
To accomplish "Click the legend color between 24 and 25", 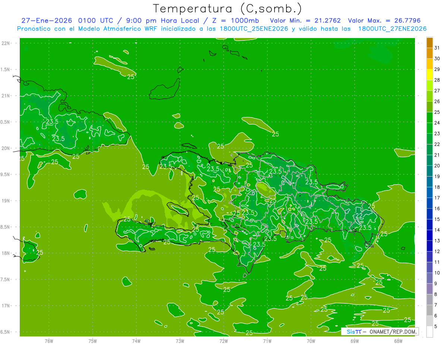I will [430, 118].
